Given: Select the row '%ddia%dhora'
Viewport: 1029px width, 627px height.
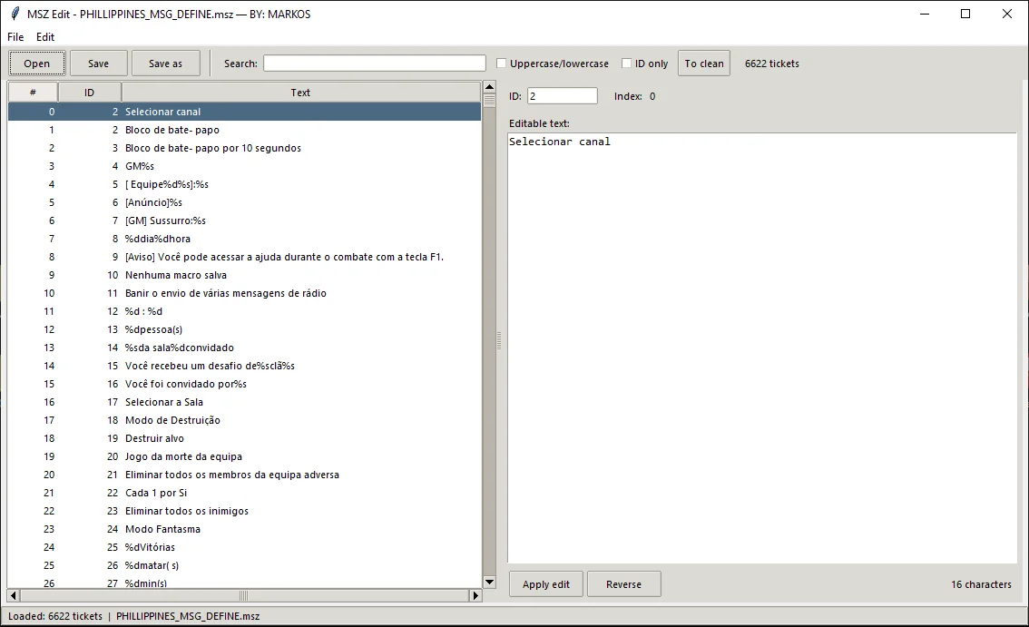Looking at the screenshot, I should click(244, 239).
